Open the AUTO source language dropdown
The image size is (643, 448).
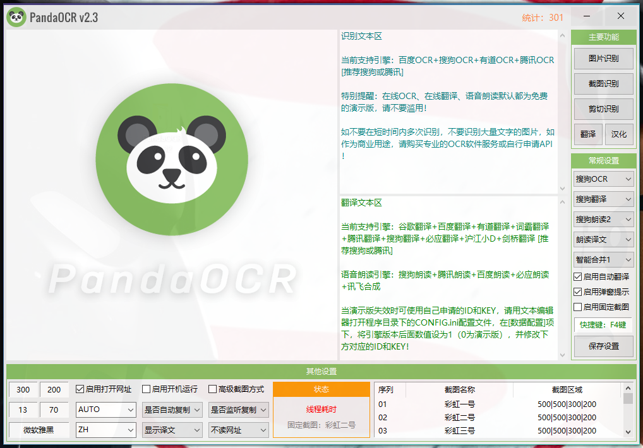tap(106, 410)
